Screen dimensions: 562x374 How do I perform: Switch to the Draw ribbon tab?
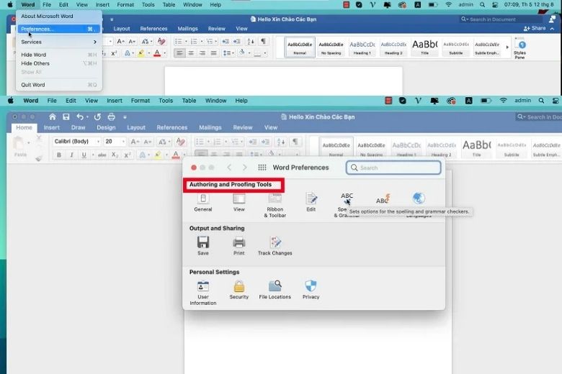click(78, 127)
